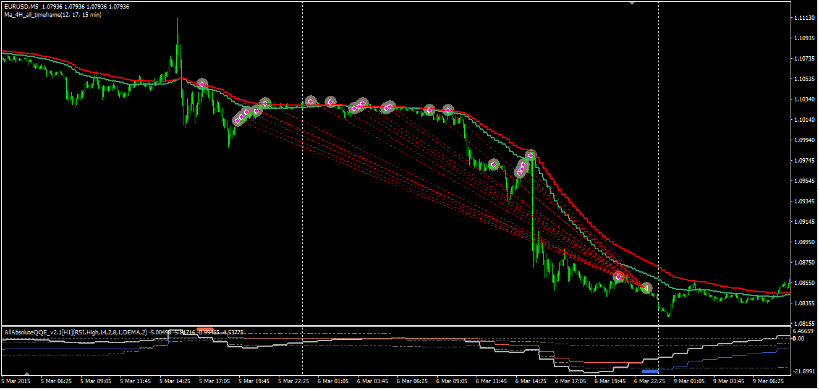819x390 pixels.
Task: Click indicator scale value 6.46659
Action: pos(803,332)
